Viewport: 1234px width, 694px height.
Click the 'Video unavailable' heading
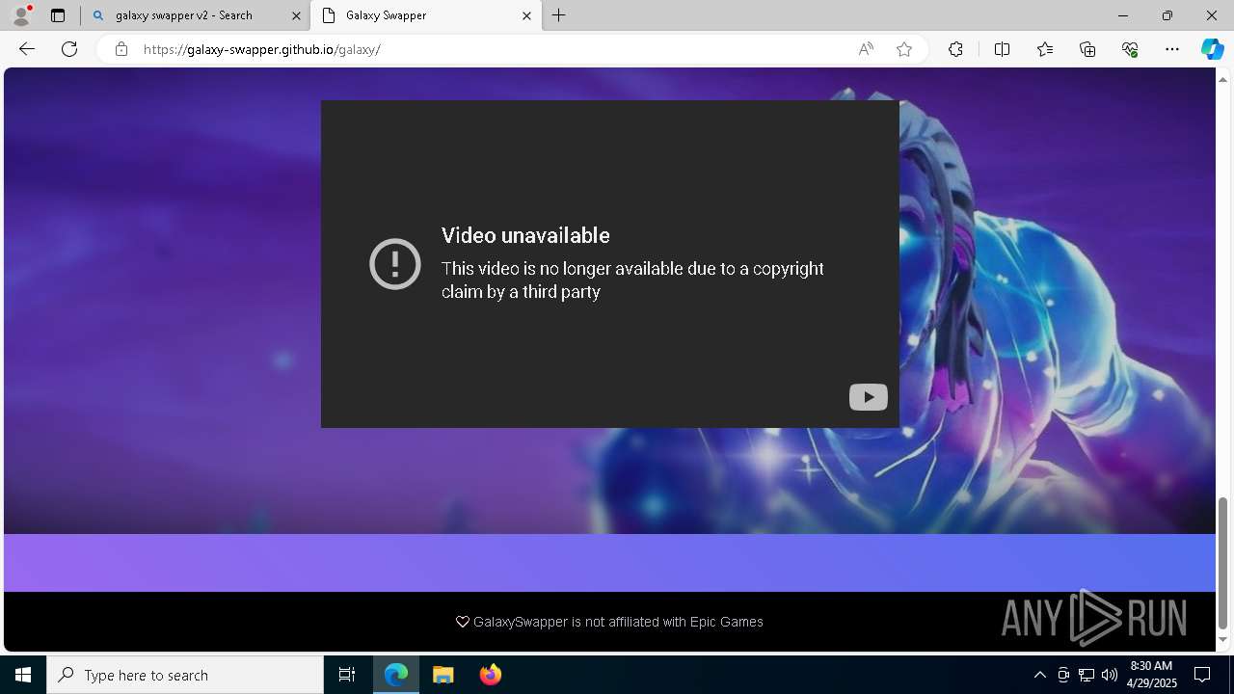(525, 235)
